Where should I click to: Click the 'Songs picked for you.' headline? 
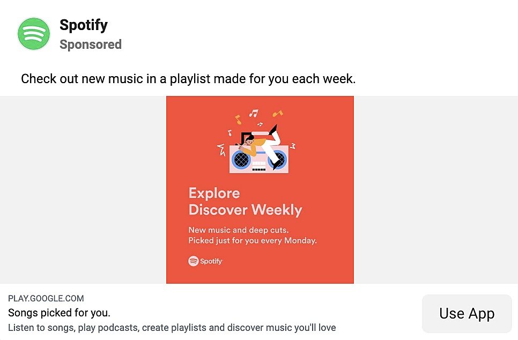[59, 313]
